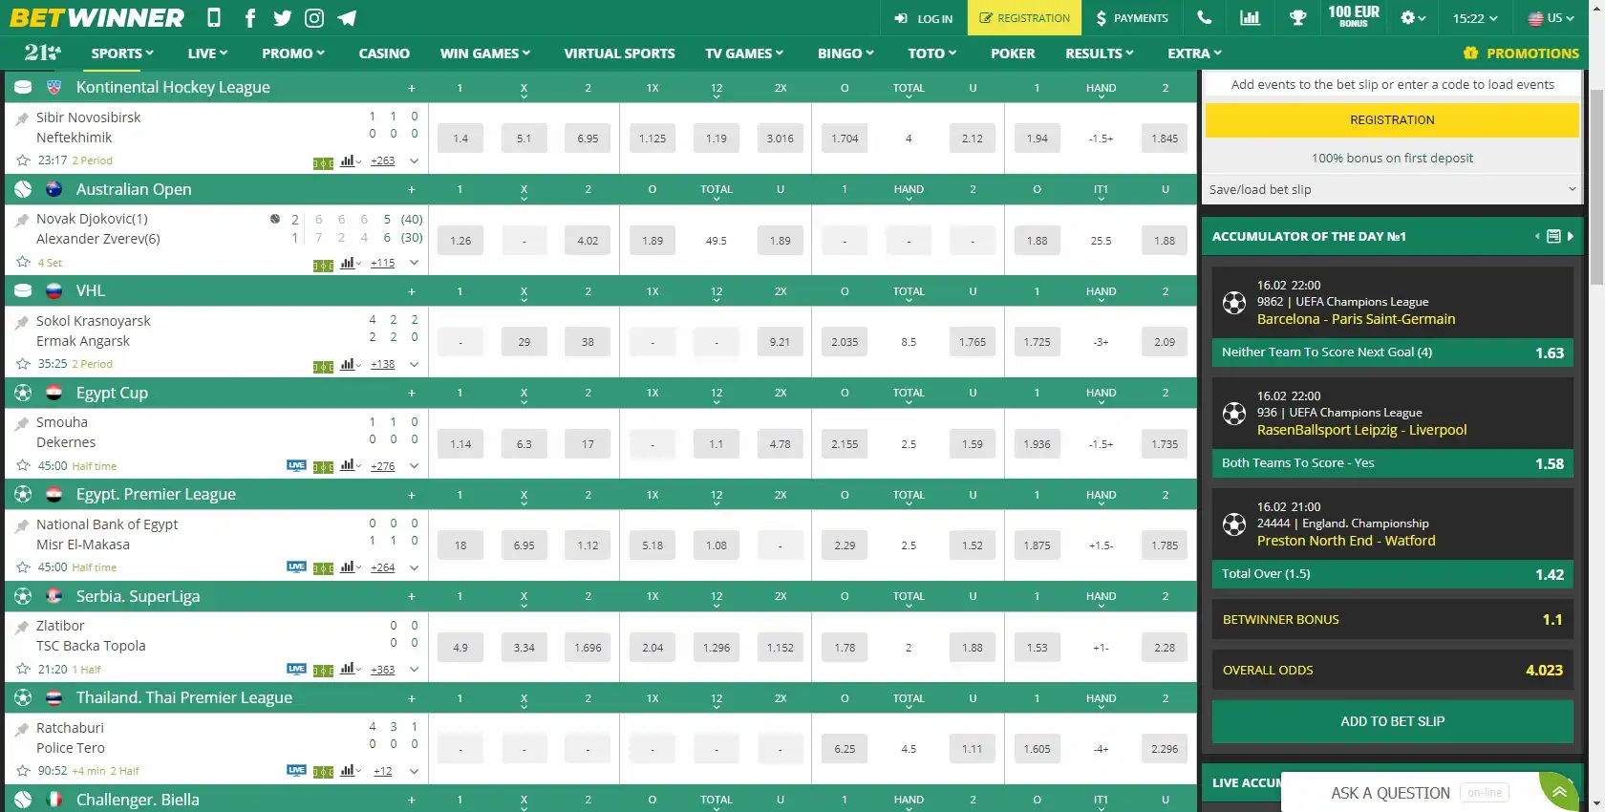The height and width of the screenshot is (812, 1605).
Task: Click the 100 EUR bonus banner
Action: (1353, 16)
